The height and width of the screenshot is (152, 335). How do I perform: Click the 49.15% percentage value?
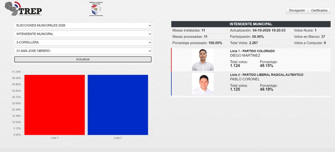pyautogui.click(x=267, y=66)
